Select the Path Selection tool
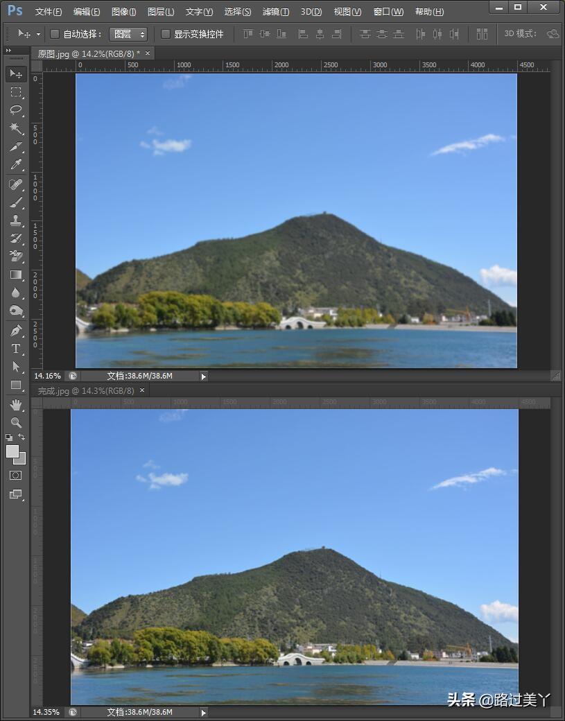Image resolution: width=565 pixels, height=721 pixels. tap(16, 367)
